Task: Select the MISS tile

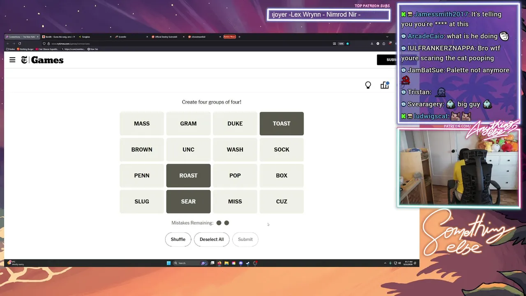Action: 235,201
